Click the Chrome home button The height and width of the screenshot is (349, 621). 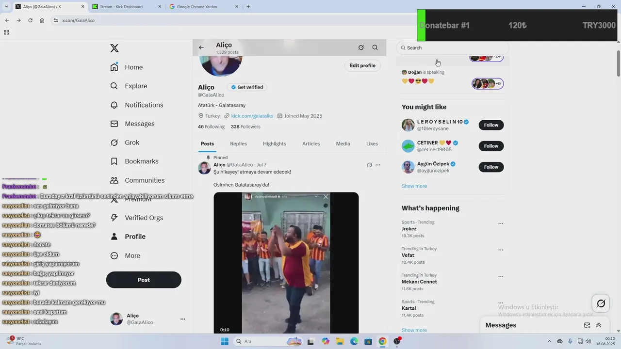[42, 20]
